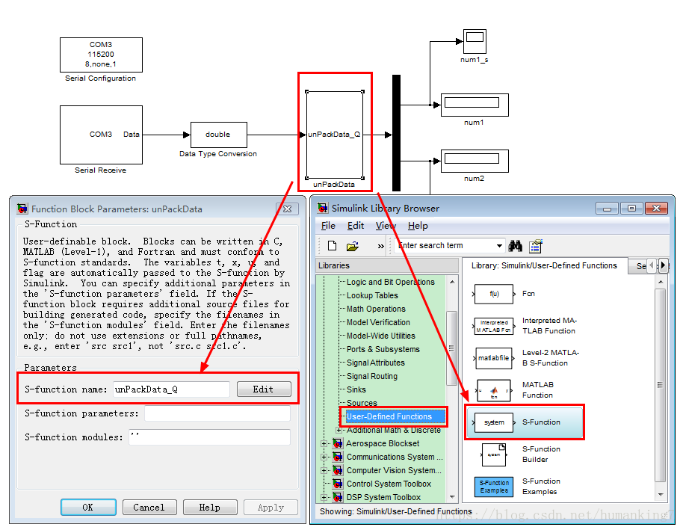Viewport: 683px width, 530px height.
Task: Select the S-Function system block
Action: point(494,422)
